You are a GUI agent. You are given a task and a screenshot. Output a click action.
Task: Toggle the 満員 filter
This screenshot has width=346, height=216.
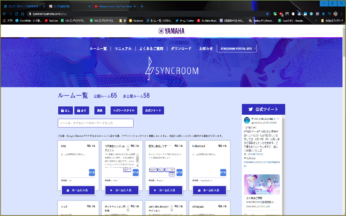click(x=100, y=110)
